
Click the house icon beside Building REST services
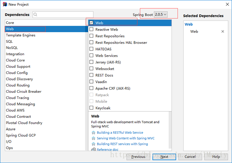(93, 144)
